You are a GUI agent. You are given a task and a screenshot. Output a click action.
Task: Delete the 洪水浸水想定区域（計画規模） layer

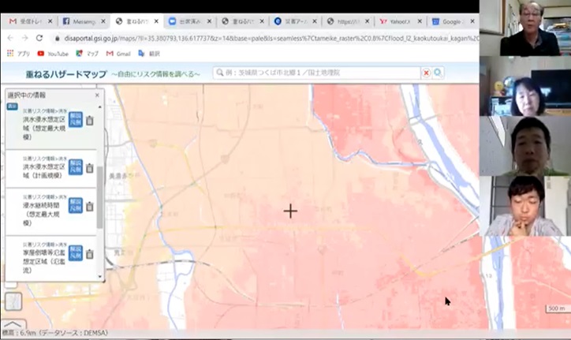[x=90, y=168]
